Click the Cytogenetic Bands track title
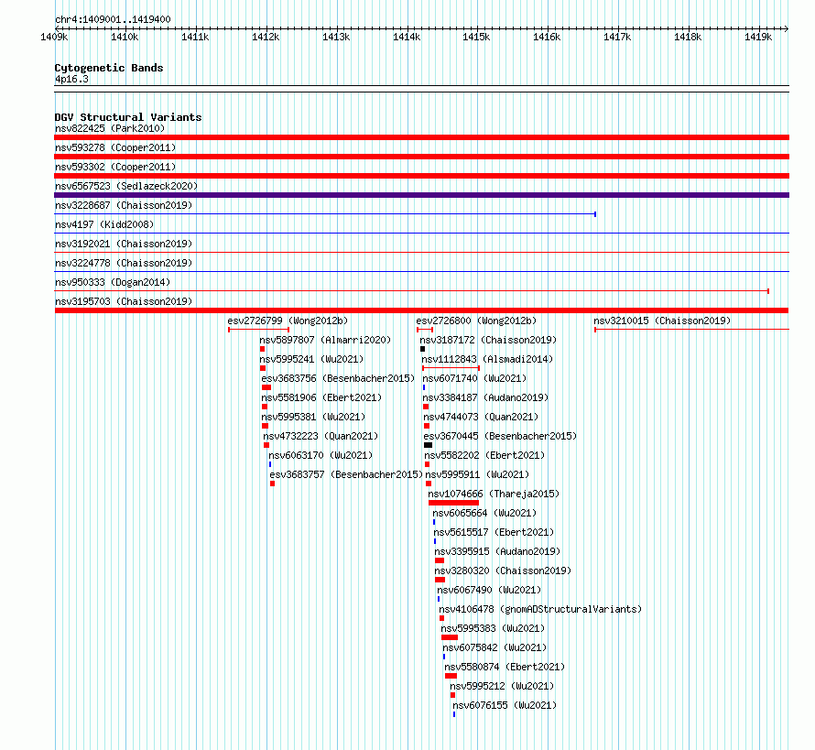Image resolution: width=815 pixels, height=750 pixels. [109, 68]
